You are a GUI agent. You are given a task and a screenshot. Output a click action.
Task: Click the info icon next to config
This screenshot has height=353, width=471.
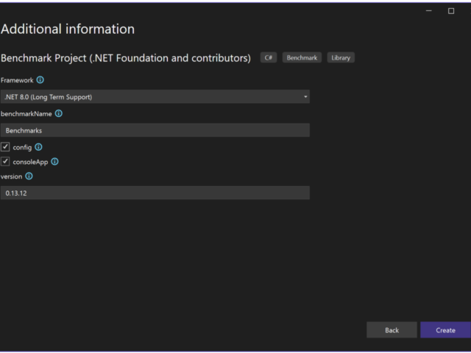tap(38, 147)
